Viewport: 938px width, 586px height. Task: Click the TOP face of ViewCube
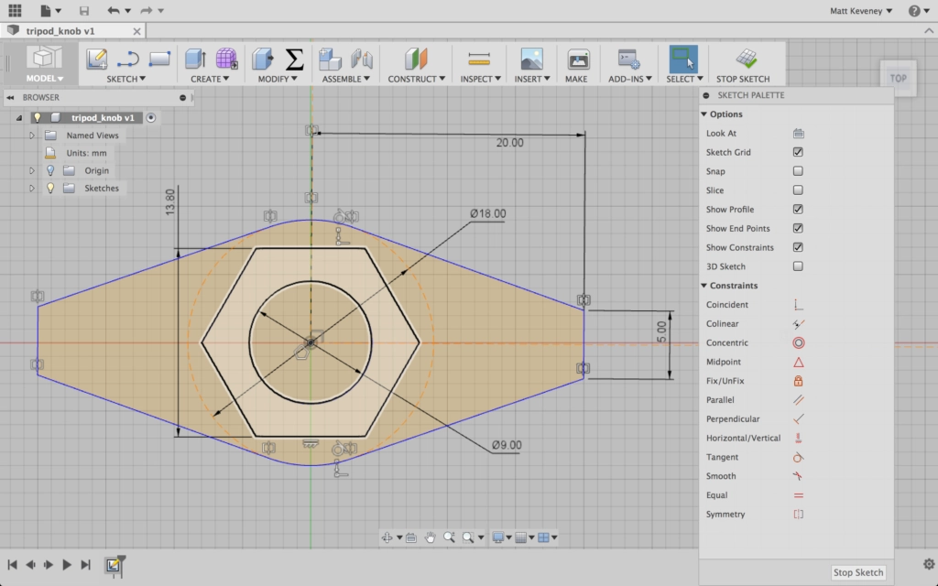[x=898, y=79]
